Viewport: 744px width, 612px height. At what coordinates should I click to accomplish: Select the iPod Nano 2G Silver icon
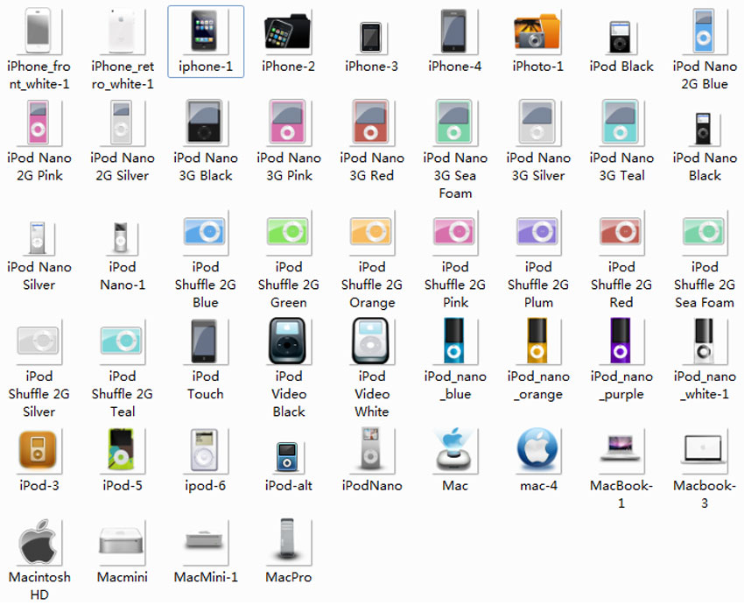coord(122,122)
